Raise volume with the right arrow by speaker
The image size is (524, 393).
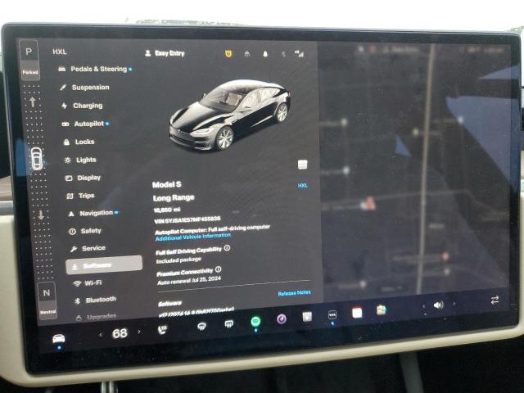[x=454, y=304]
